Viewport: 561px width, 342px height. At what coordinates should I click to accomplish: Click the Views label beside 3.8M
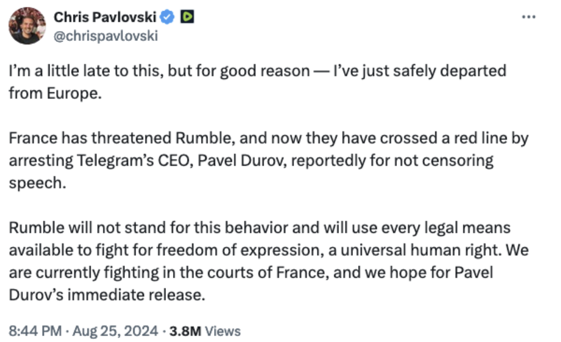[223, 331]
